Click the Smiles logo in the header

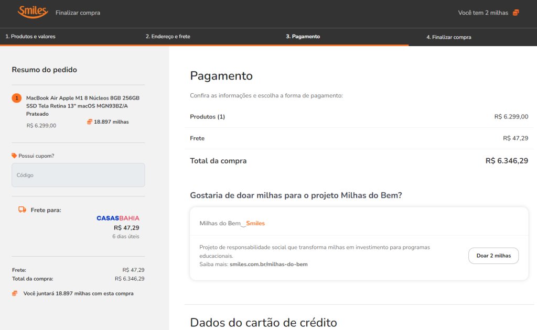point(33,12)
